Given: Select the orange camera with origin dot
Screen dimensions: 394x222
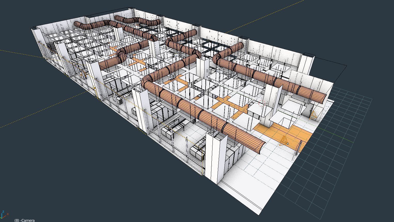Looking at the screenshot, I should pyautogui.click(x=284, y=141).
